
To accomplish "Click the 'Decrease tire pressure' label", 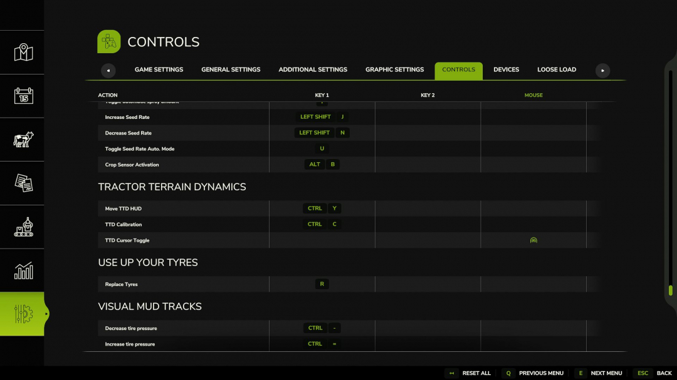I will pos(131,328).
